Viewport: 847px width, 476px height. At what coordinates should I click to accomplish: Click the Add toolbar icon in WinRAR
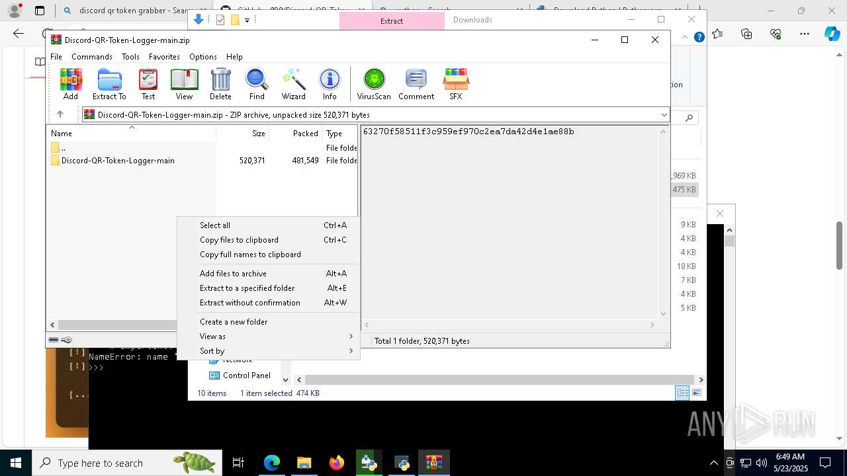[x=71, y=84]
